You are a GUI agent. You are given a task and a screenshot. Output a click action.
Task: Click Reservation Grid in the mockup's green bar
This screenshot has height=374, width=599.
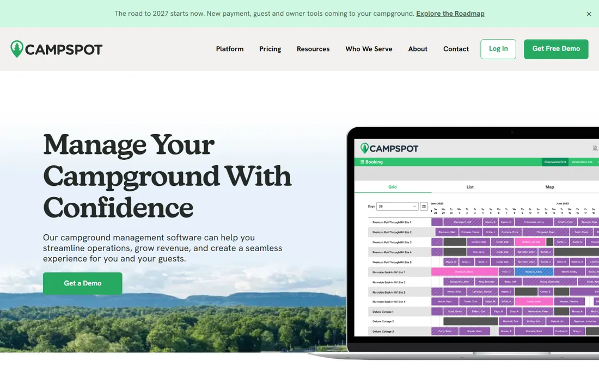coord(555,162)
